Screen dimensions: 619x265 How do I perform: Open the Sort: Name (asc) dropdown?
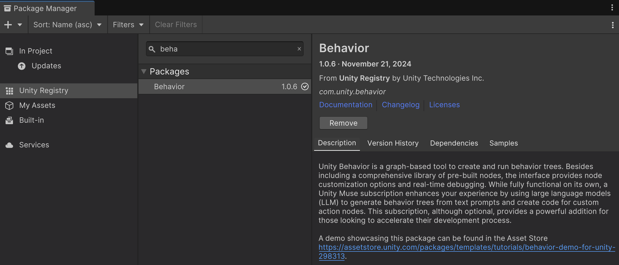click(x=67, y=25)
